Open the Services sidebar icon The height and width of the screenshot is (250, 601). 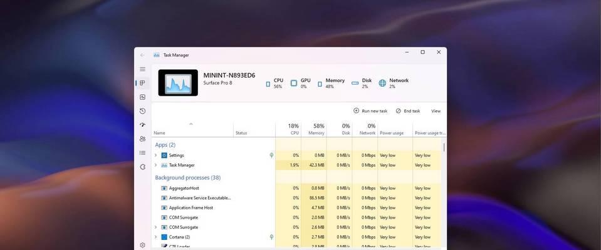tap(143, 167)
